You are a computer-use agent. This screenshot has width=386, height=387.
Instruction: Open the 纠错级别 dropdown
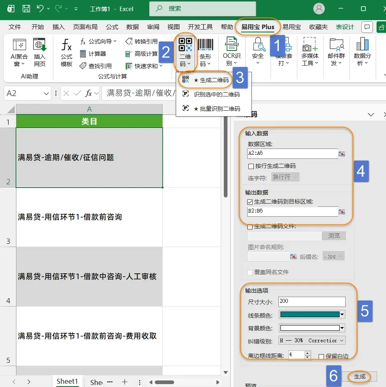(x=312, y=341)
